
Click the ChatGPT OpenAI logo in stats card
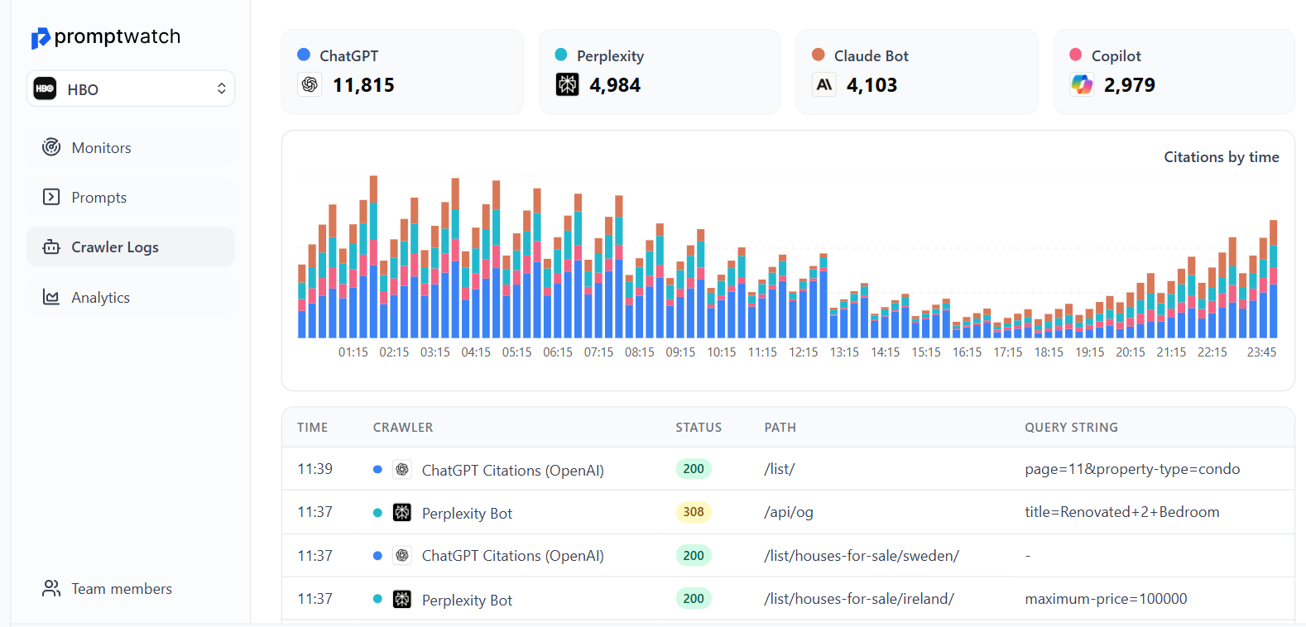coord(310,84)
